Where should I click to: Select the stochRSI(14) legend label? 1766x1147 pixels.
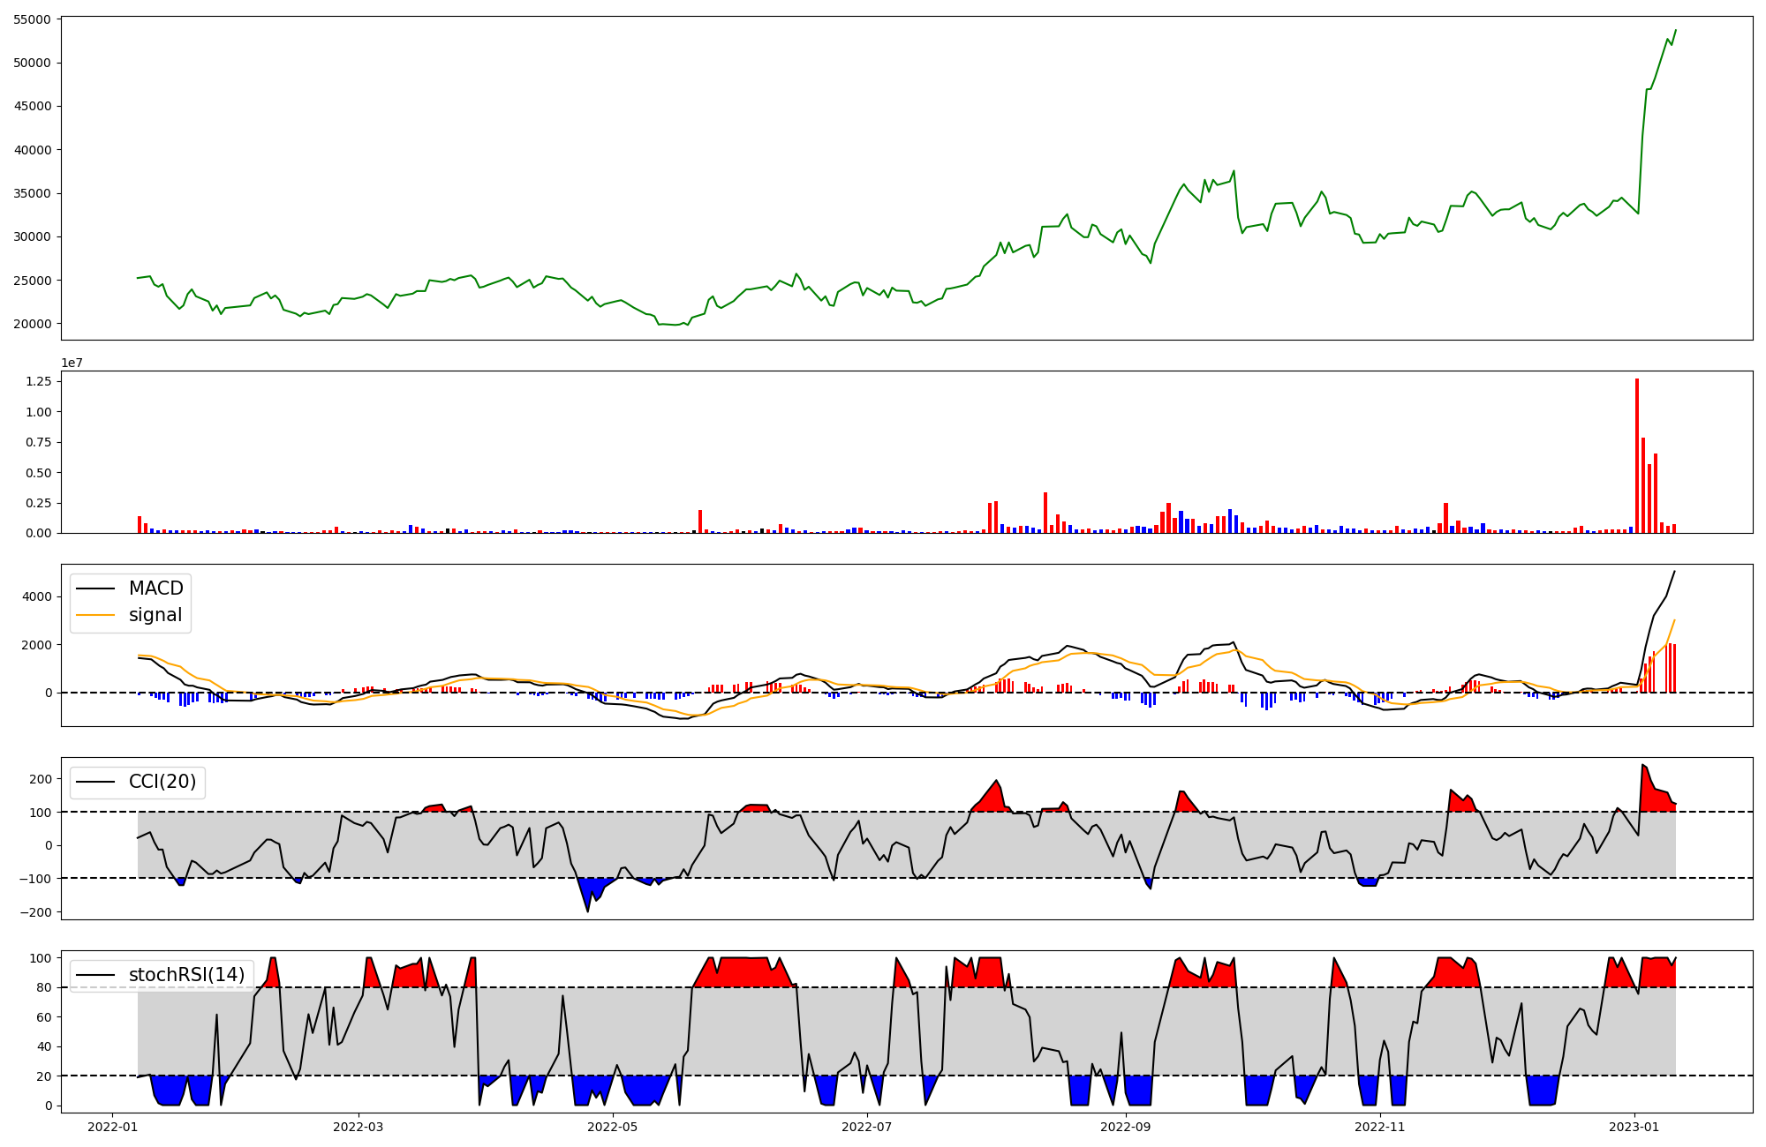tap(186, 975)
